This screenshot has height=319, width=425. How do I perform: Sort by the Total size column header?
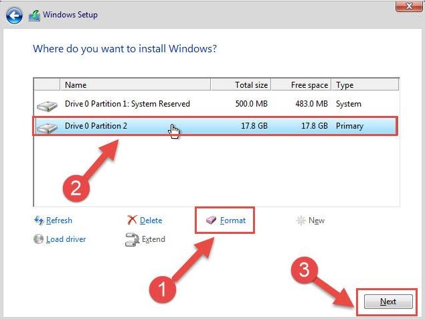pos(241,85)
